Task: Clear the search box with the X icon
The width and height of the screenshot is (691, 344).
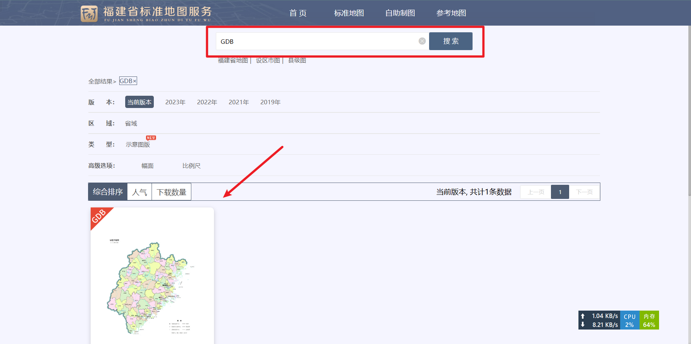Action: (x=422, y=41)
